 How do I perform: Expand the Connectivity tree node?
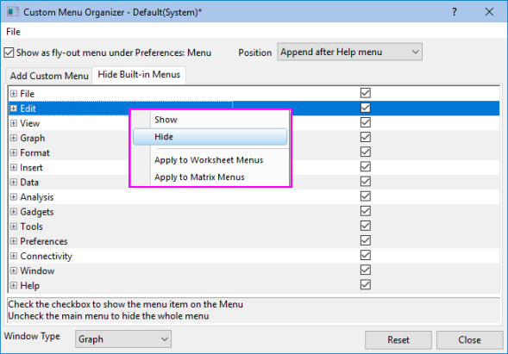pyautogui.click(x=13, y=256)
